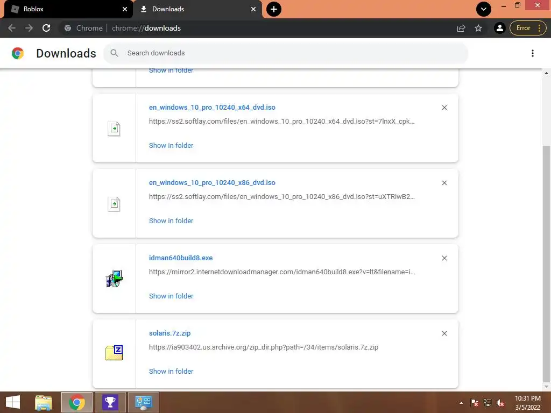551x413 pixels.
Task: Open the clock showing 10:31 PM
Action: 527,403
